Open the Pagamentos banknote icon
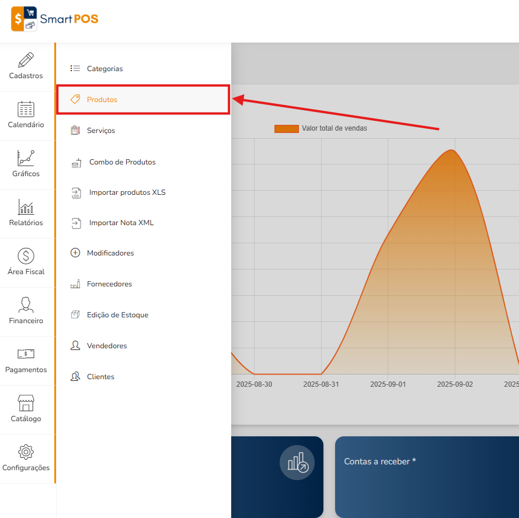The width and height of the screenshot is (519, 518). coord(26,354)
